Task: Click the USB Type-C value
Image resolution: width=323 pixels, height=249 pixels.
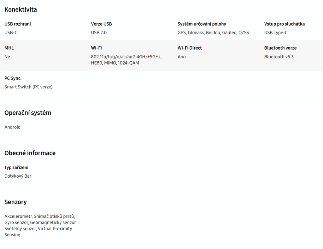Action: [x=276, y=33]
